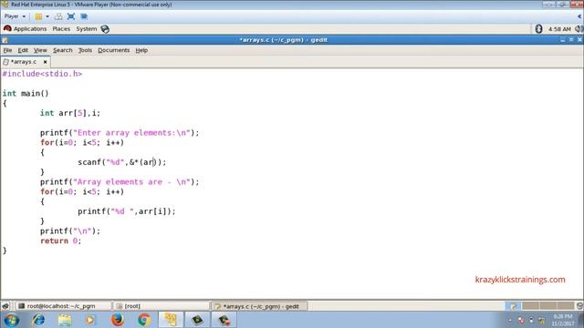Click the gedit window menu icon in title bar
Viewport: 584px width, 328px height.
5,40
